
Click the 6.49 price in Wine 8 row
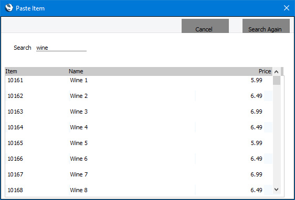256,190
